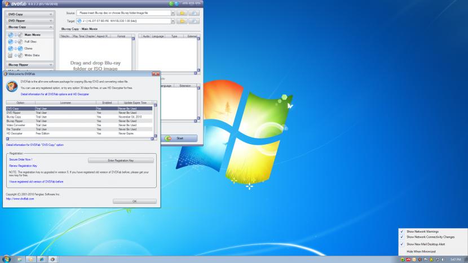
Task: Click the mascot icon in Welcome dialog
Action: tap(12, 86)
